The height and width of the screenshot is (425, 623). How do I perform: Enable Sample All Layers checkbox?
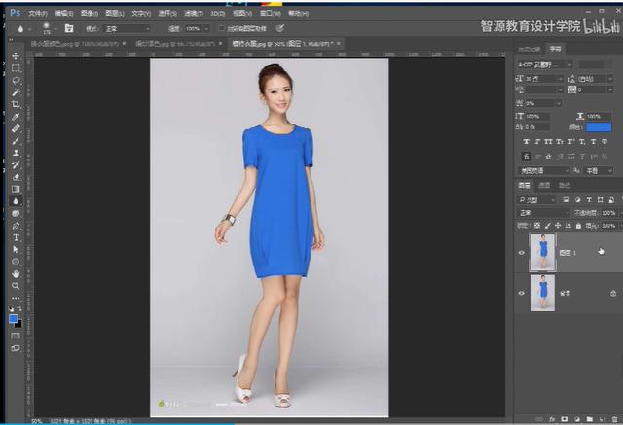pyautogui.click(x=222, y=28)
